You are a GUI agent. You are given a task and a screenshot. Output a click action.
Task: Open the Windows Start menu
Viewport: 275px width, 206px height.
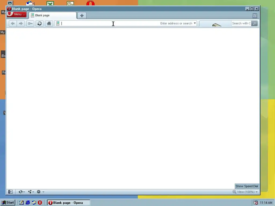coord(8,203)
